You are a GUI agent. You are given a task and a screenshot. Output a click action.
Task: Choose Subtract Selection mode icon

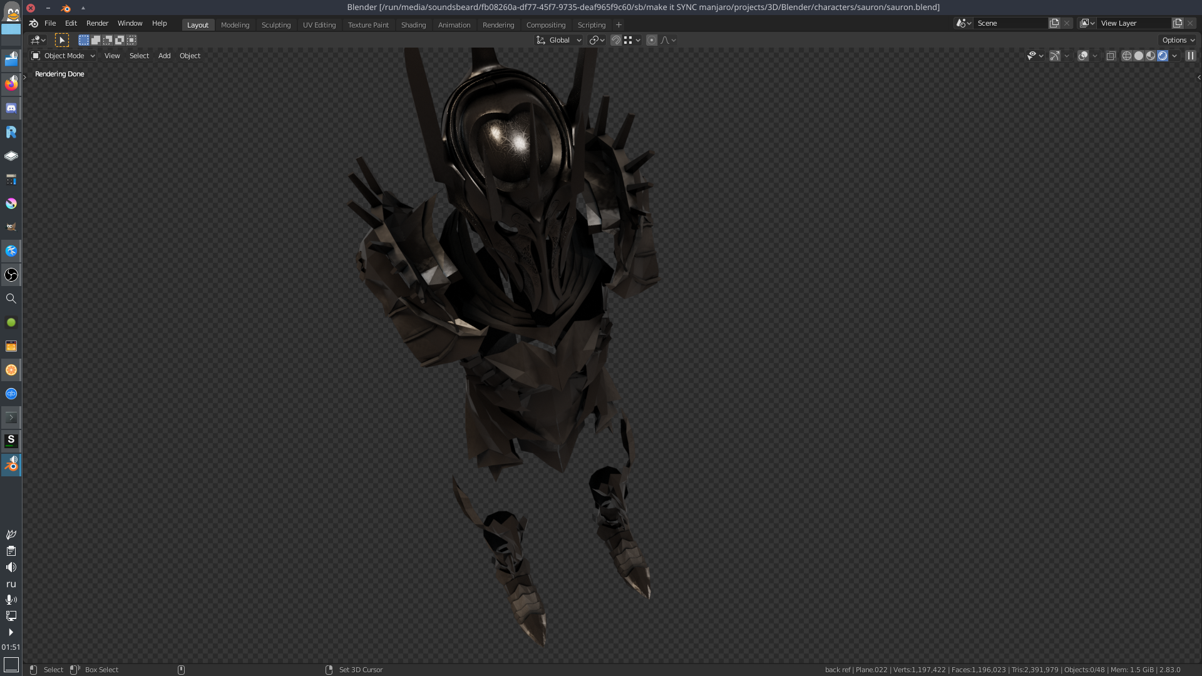pos(108,40)
